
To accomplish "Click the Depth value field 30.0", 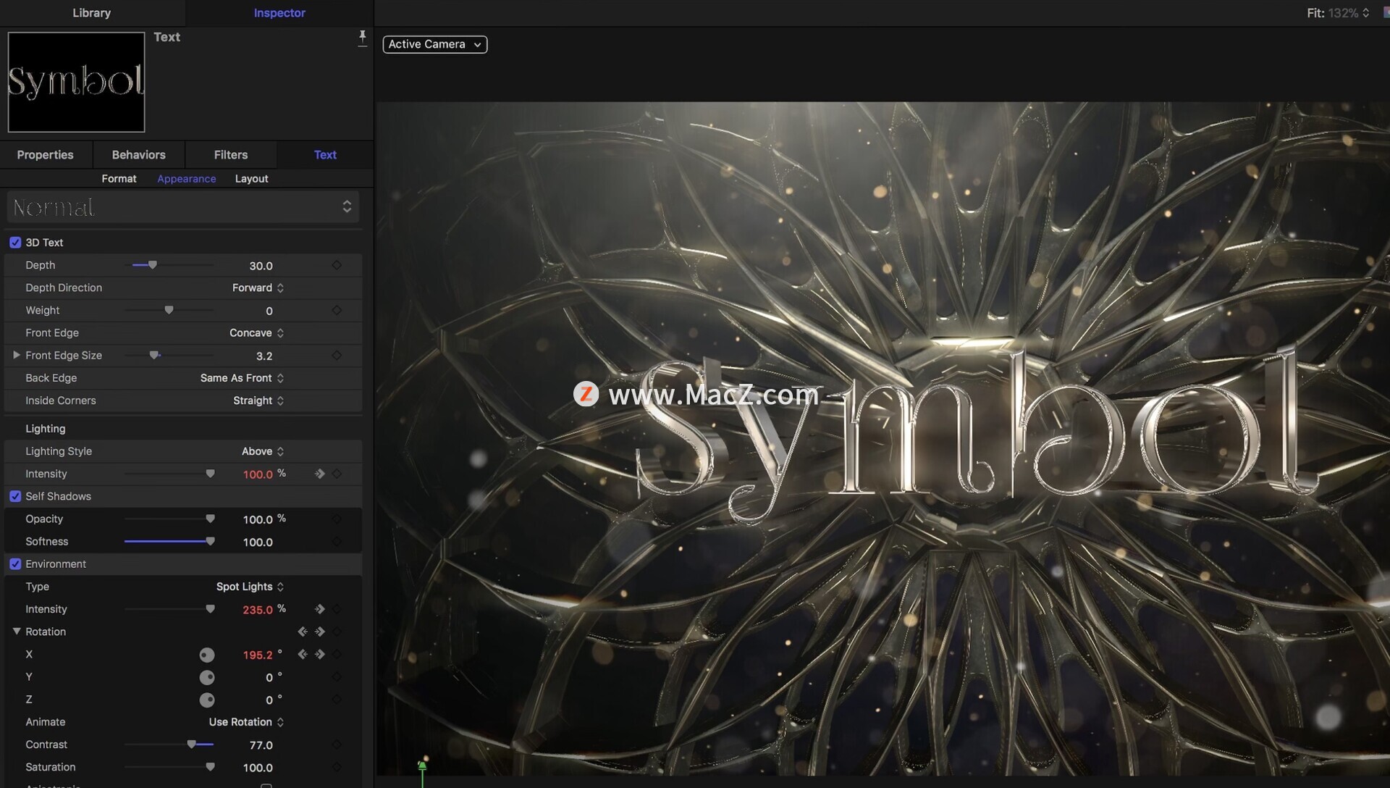I will 261,266.
